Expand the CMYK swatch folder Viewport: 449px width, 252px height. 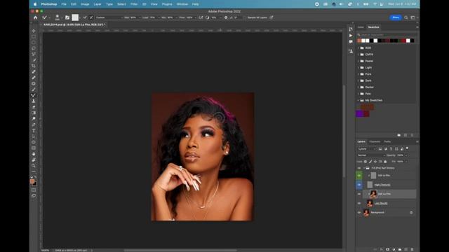click(358, 55)
